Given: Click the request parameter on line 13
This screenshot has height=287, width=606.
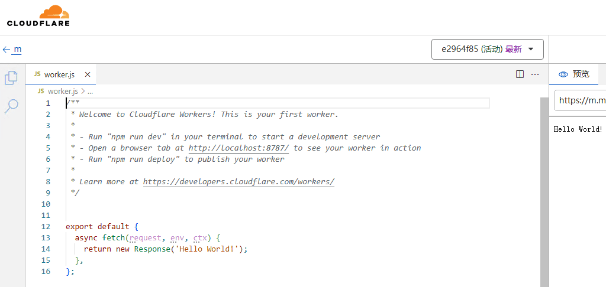Looking at the screenshot, I should pos(145,237).
